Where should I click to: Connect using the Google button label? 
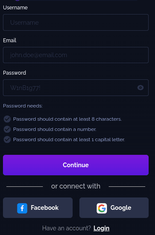(x=121, y=208)
